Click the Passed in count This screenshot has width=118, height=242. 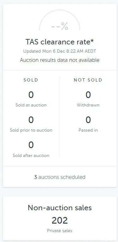coord(88,120)
